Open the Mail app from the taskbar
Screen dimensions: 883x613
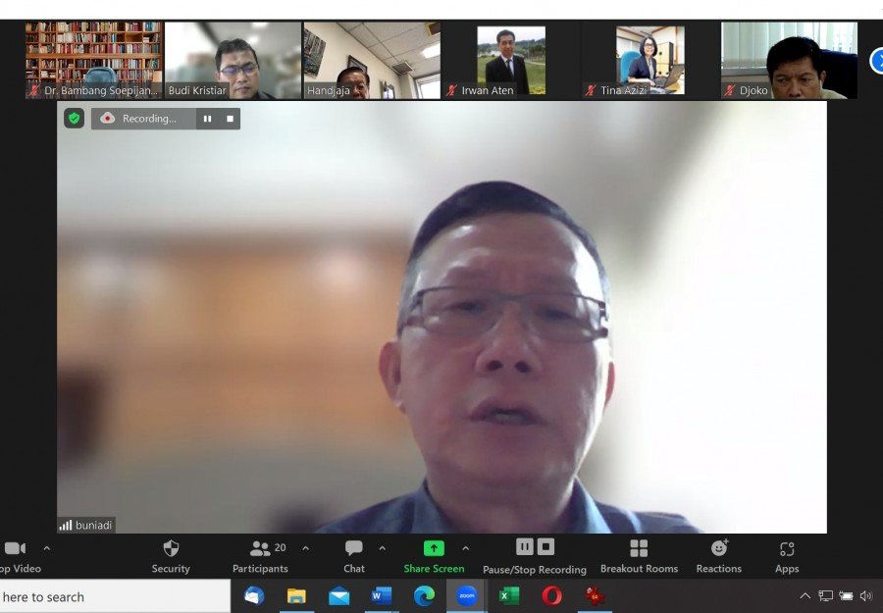[339, 596]
